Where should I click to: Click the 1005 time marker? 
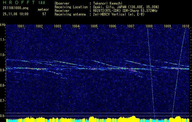tap(94, 26)
